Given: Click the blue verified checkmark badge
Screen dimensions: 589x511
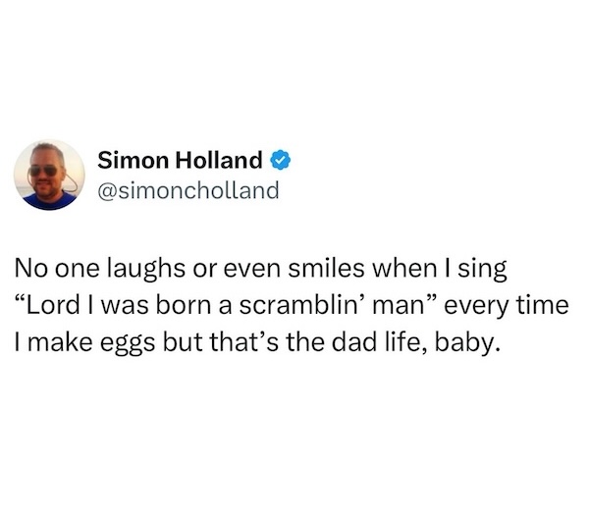Looking at the screenshot, I should (x=281, y=160).
